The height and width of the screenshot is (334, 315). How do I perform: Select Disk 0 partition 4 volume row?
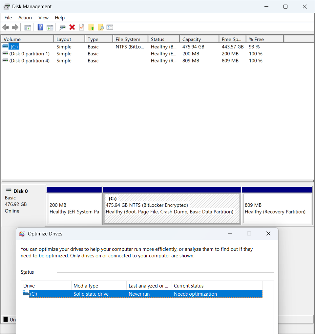tap(132, 61)
